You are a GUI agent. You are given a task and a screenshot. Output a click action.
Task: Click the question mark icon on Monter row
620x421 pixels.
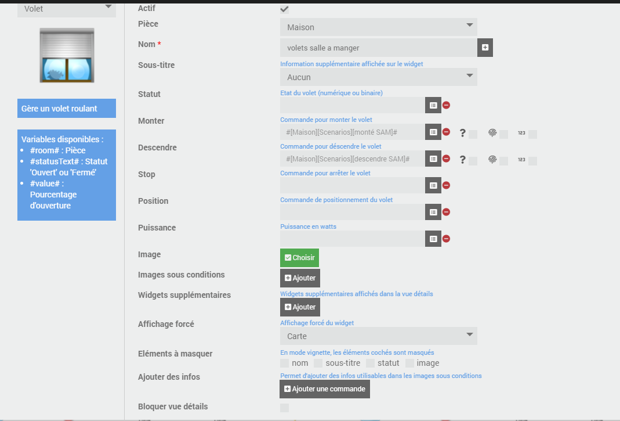[x=462, y=133]
